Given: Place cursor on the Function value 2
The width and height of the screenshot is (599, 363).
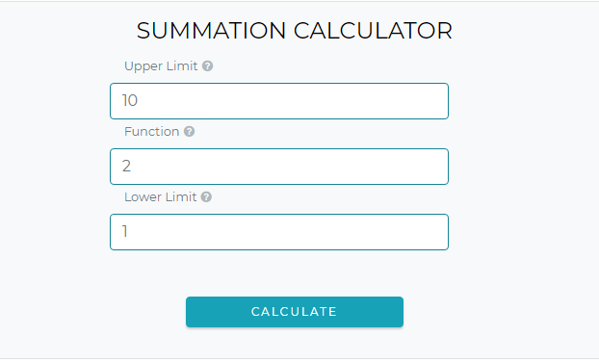Looking at the screenshot, I should pyautogui.click(x=126, y=166).
